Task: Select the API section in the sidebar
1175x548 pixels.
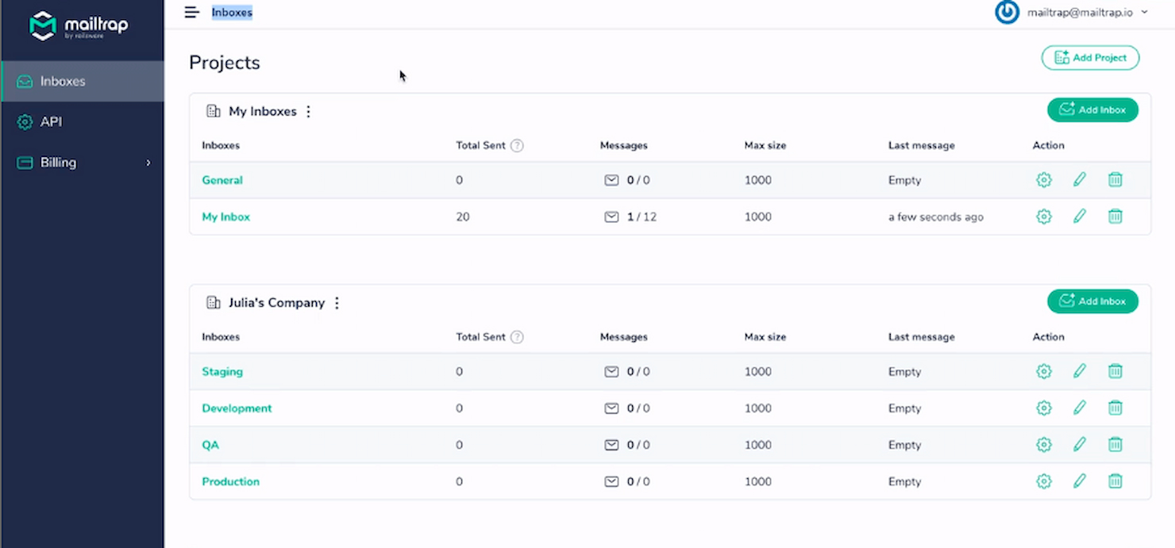Action: (49, 121)
